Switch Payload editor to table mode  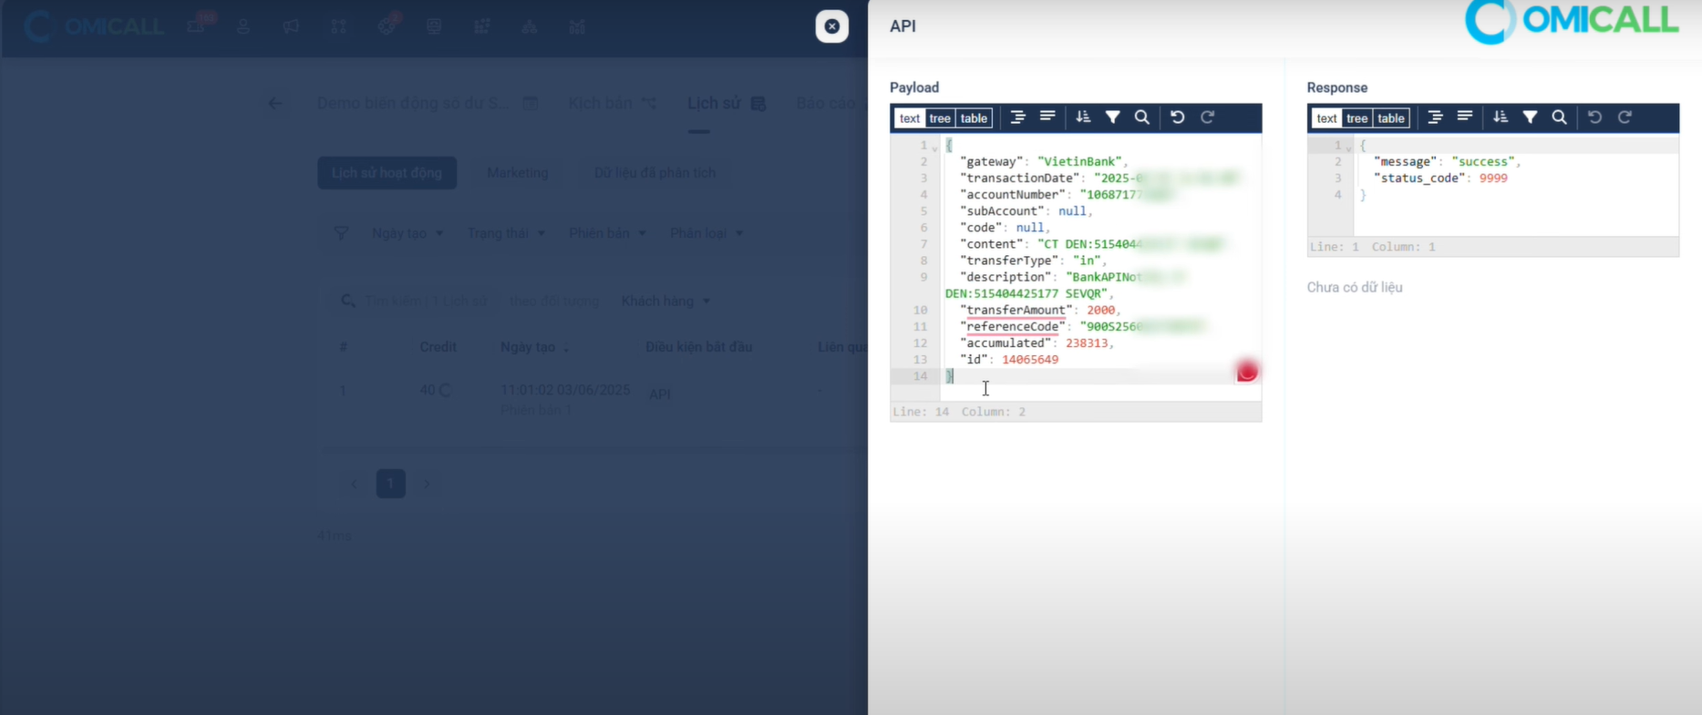(974, 118)
